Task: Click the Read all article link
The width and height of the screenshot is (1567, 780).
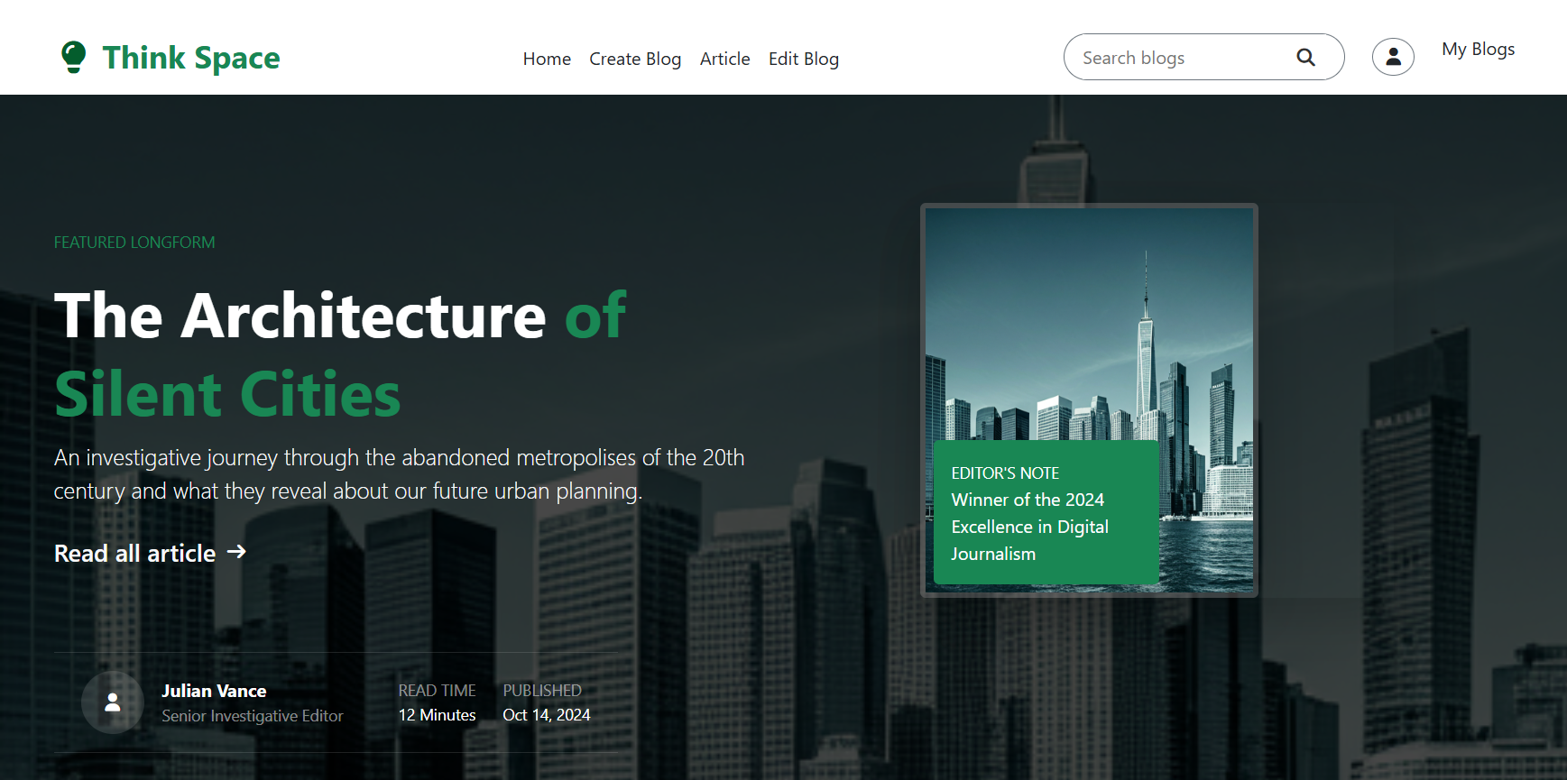Action: pyautogui.click(x=150, y=553)
